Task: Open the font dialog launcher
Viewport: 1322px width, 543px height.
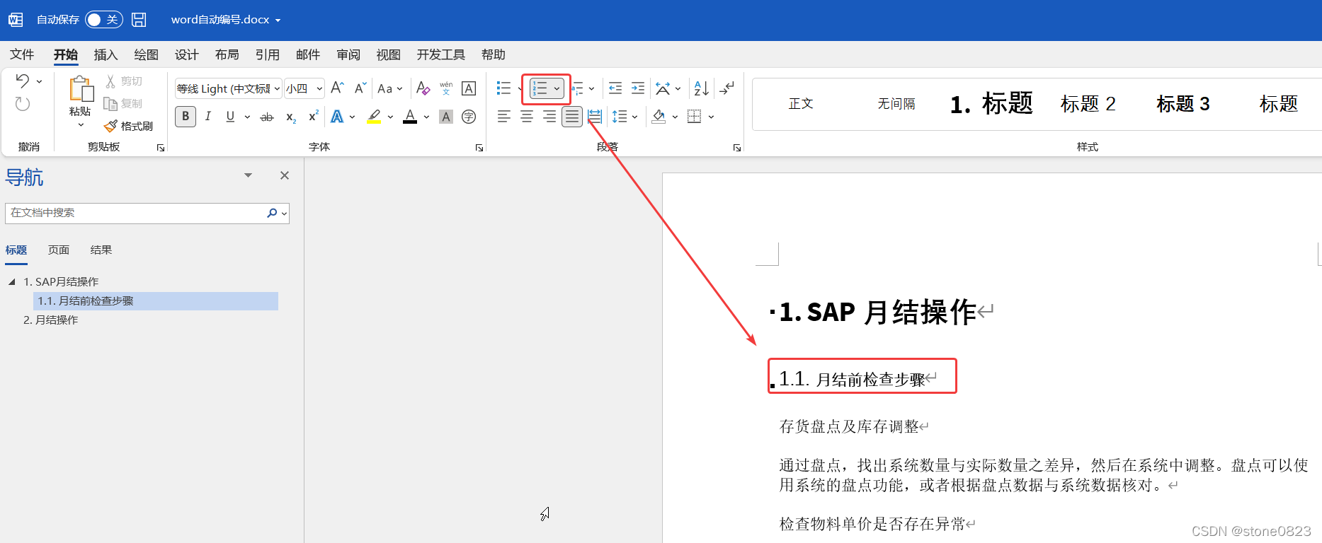Action: pos(479,148)
